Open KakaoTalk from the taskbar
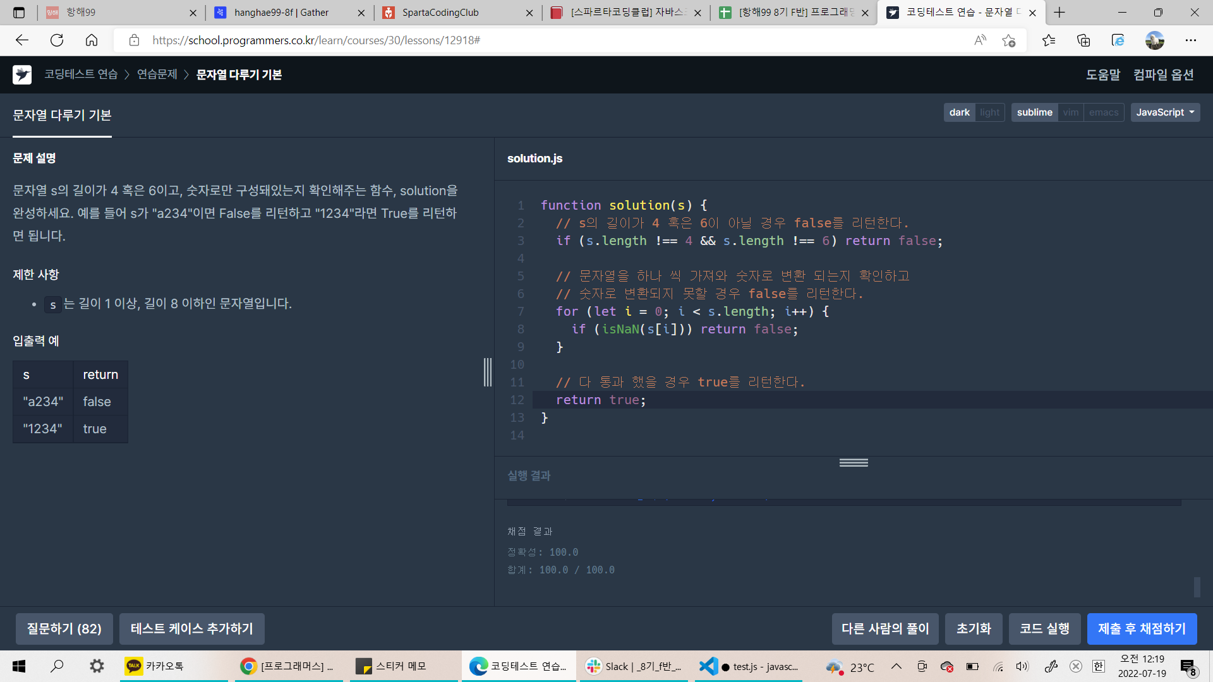The image size is (1213, 682). click(155, 666)
